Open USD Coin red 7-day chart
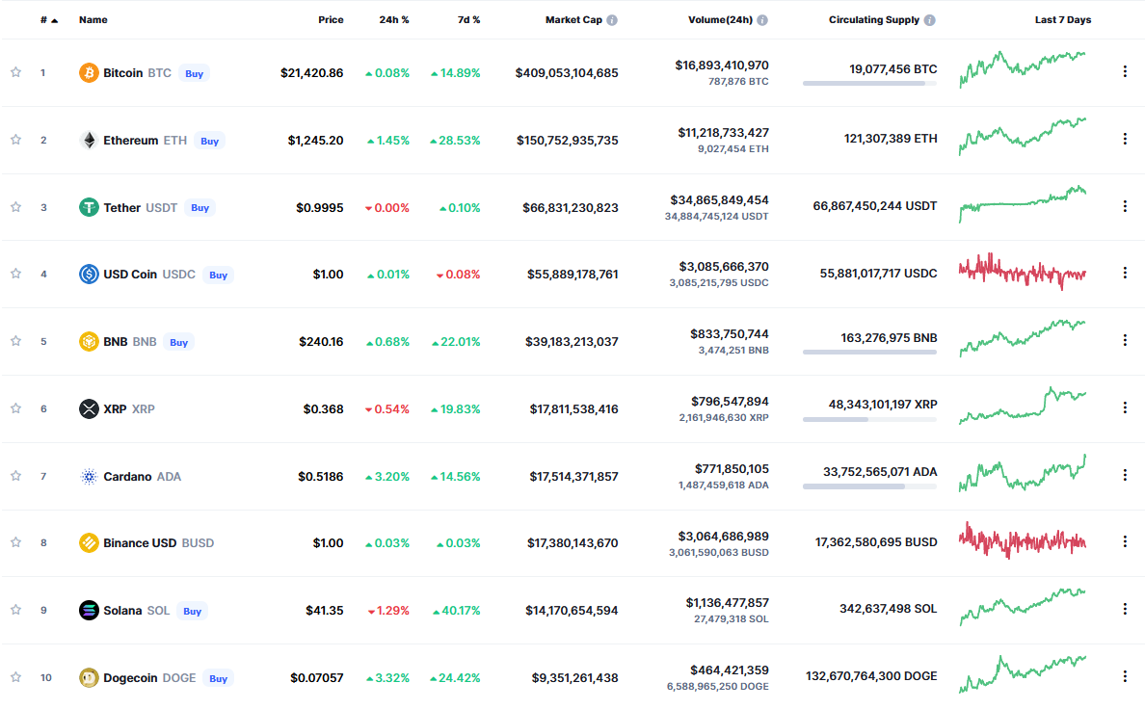This screenshot has width=1145, height=709. tap(1023, 272)
